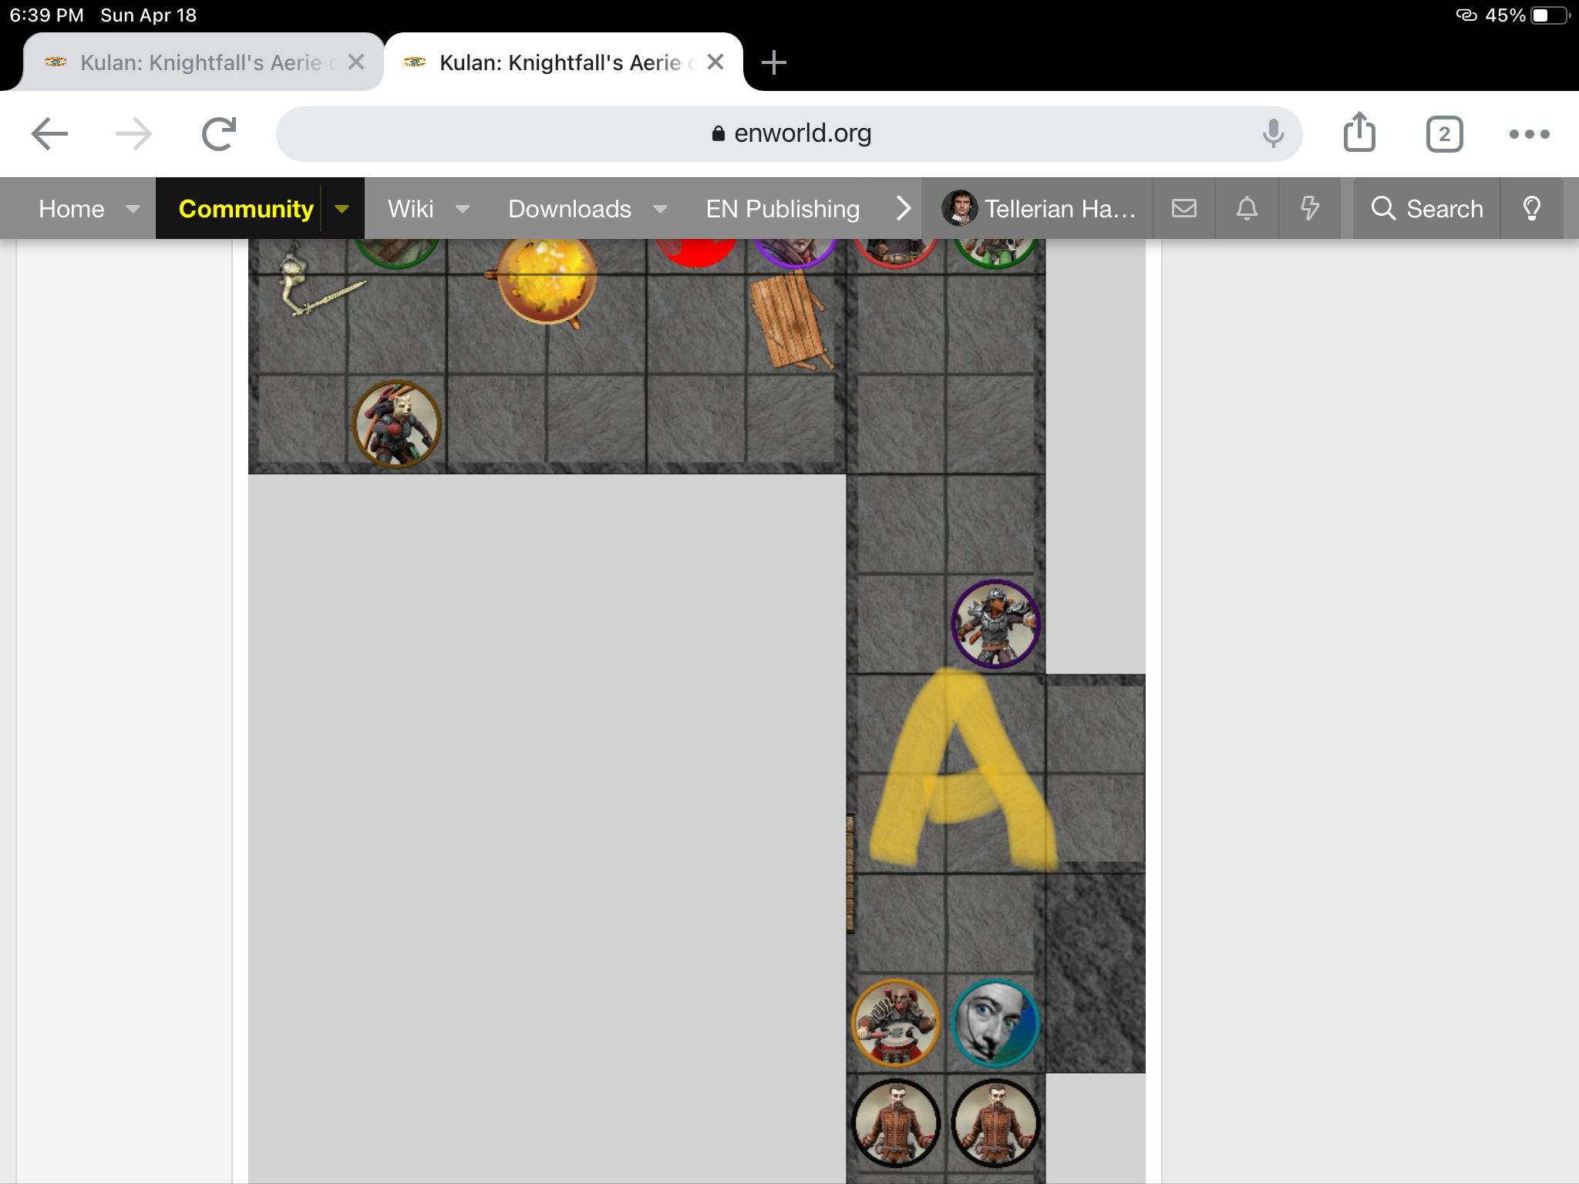Click the left brown-coated man token
Image resolution: width=1579 pixels, height=1184 pixels.
[x=895, y=1123]
